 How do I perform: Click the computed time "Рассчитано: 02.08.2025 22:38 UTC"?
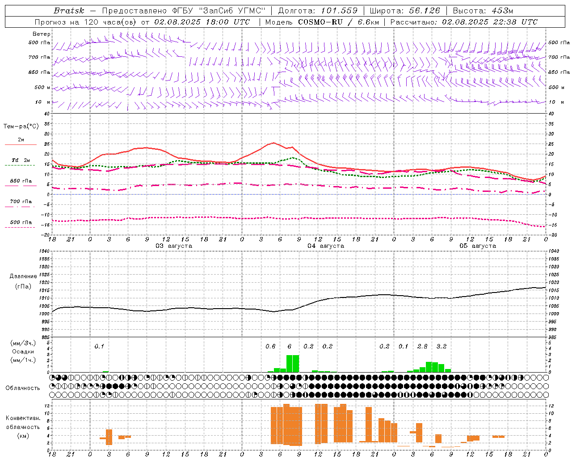(x=464, y=22)
